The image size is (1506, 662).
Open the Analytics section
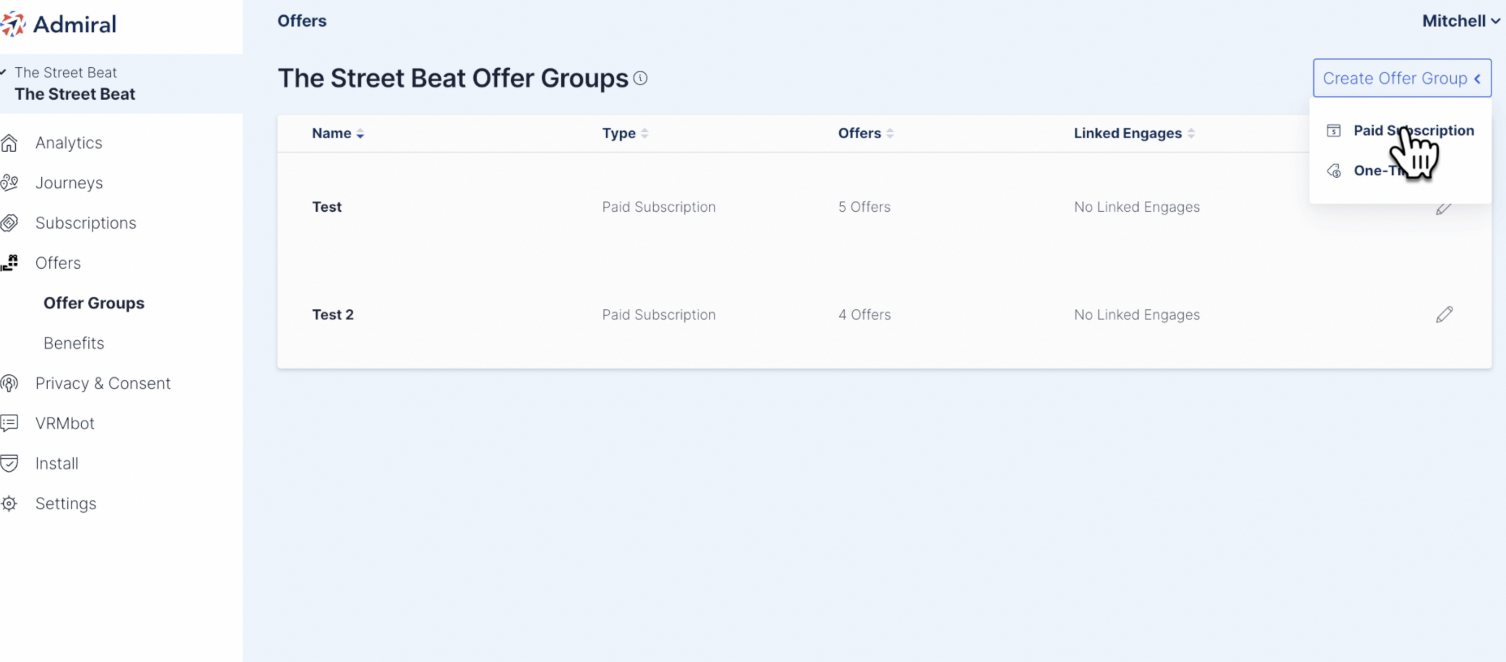coord(68,142)
